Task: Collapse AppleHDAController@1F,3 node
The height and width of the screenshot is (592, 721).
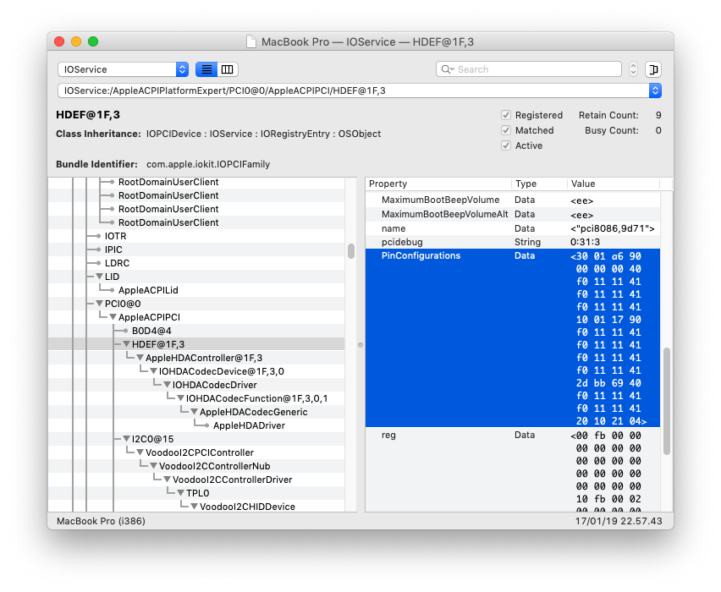Action: click(140, 358)
